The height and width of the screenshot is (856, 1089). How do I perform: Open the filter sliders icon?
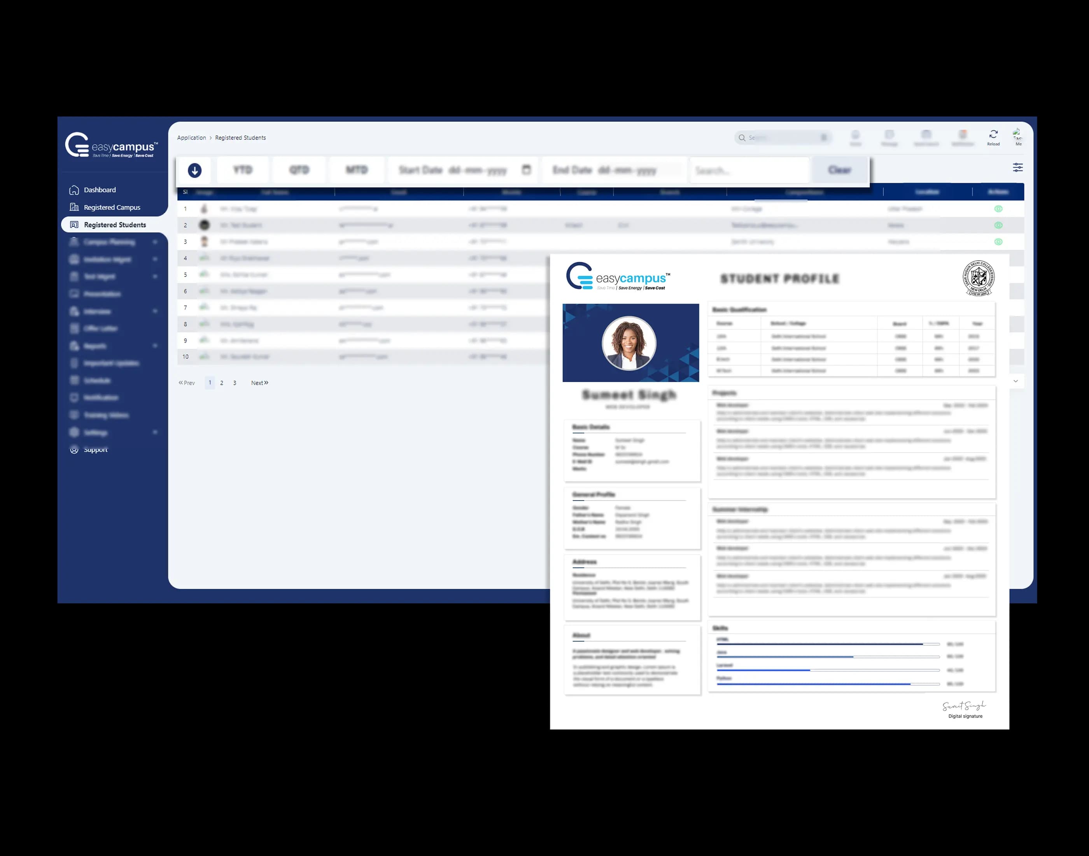point(1017,167)
